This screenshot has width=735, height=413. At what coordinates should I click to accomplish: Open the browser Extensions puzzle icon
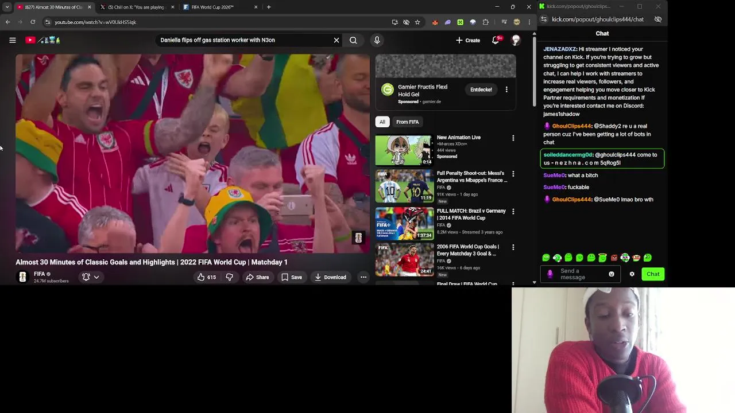(486, 22)
